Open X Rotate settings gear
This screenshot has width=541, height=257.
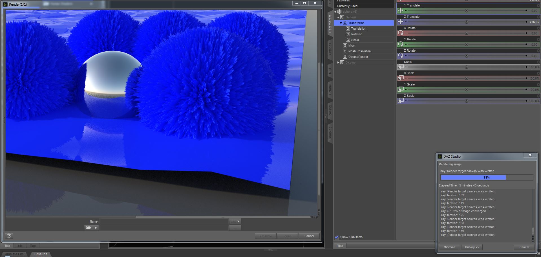coord(538,28)
